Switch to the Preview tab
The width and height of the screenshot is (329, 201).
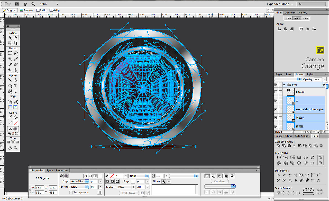[26, 10]
